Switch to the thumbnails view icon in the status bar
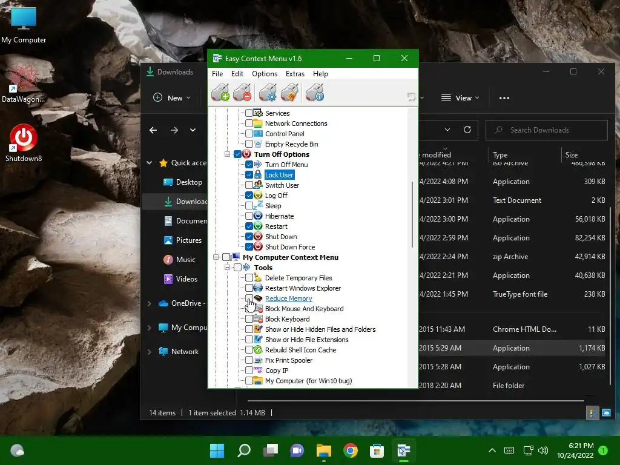Viewport: 620px width, 465px height. pos(606,413)
